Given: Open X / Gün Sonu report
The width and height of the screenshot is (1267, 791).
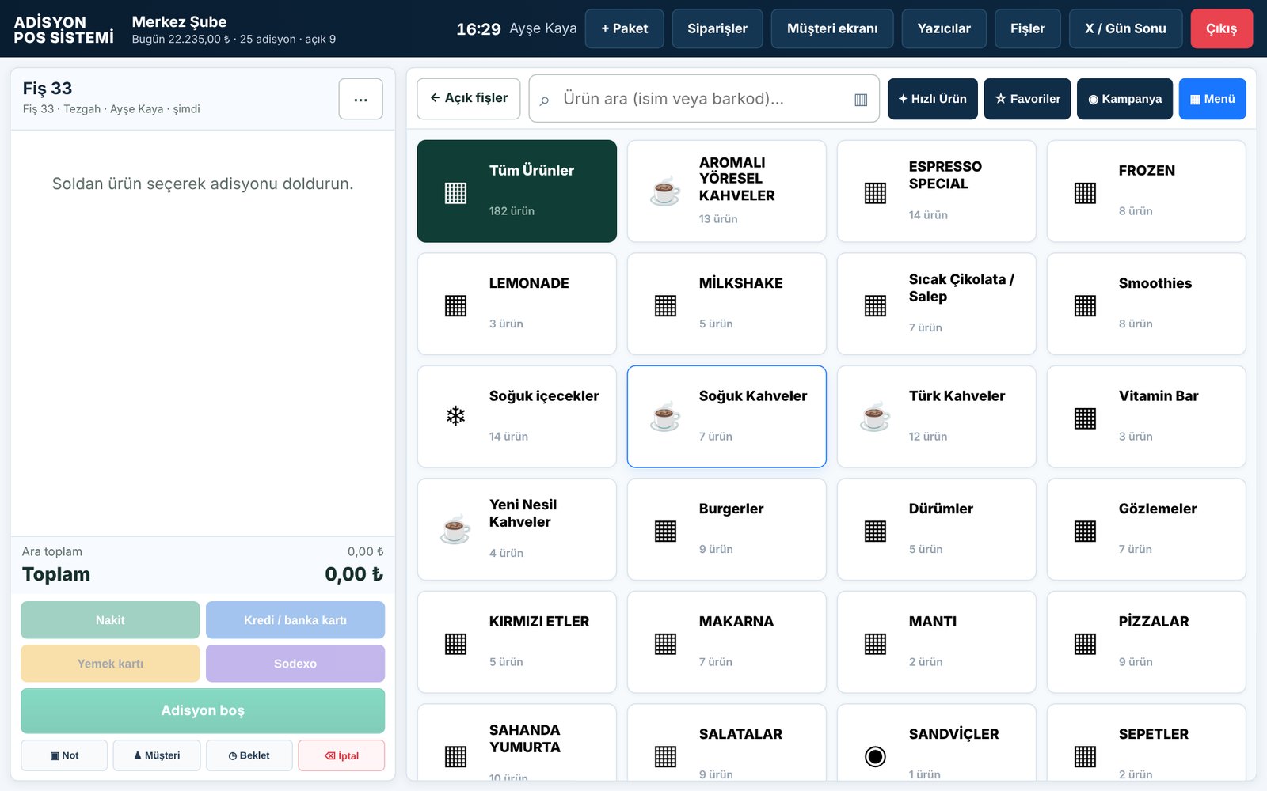Looking at the screenshot, I should [1125, 28].
